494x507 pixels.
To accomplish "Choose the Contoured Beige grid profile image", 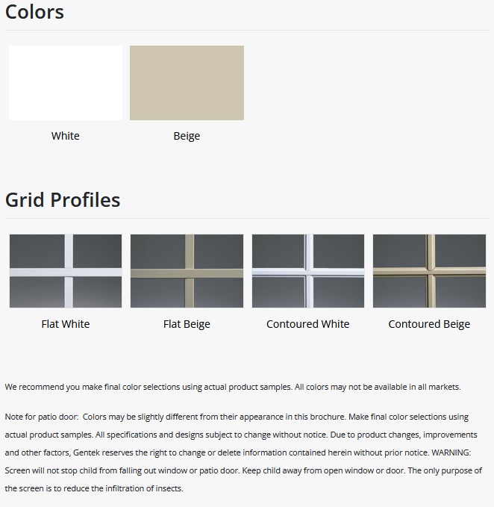I will click(x=429, y=271).
